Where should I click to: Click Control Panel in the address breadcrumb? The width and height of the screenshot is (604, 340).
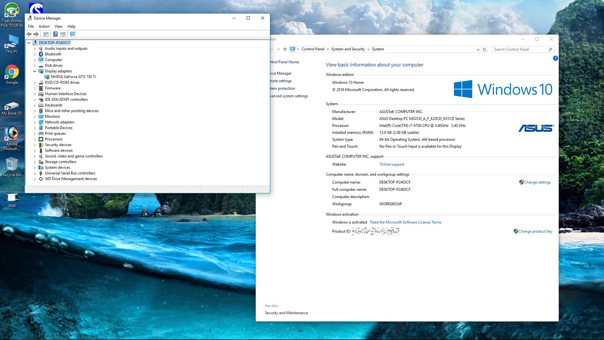(x=313, y=49)
